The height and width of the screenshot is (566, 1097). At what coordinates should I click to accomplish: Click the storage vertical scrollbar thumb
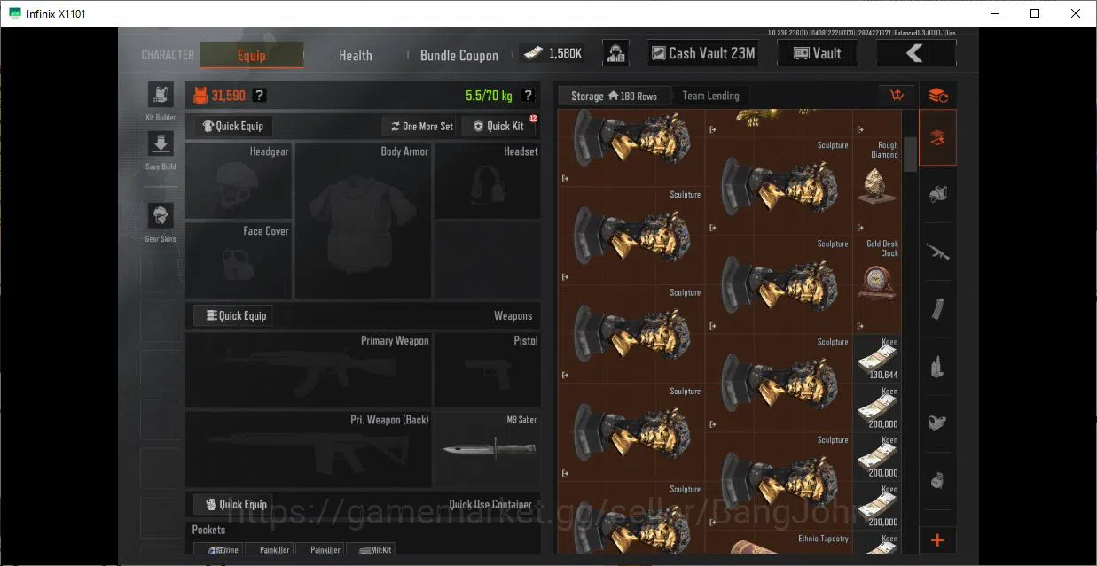coord(910,155)
